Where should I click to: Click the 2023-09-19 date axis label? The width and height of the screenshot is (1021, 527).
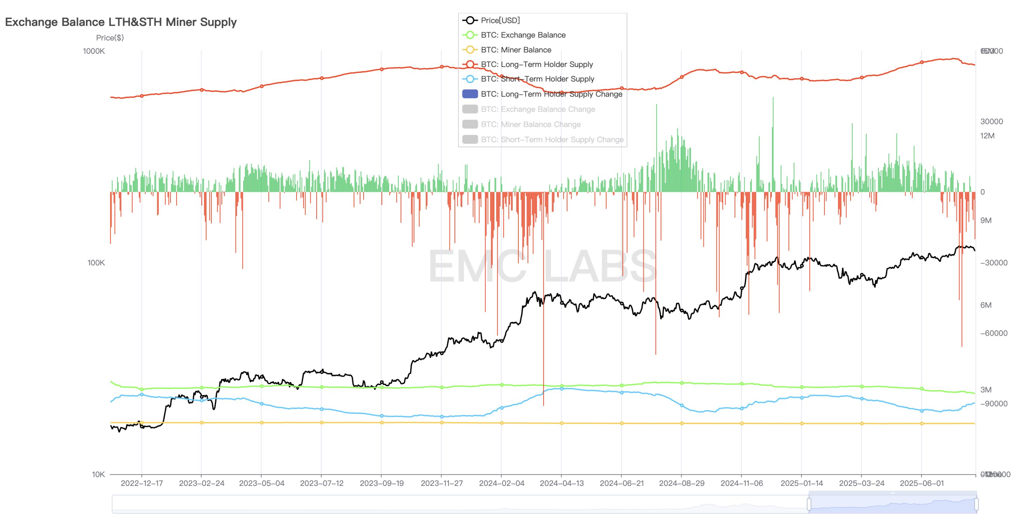[382, 483]
